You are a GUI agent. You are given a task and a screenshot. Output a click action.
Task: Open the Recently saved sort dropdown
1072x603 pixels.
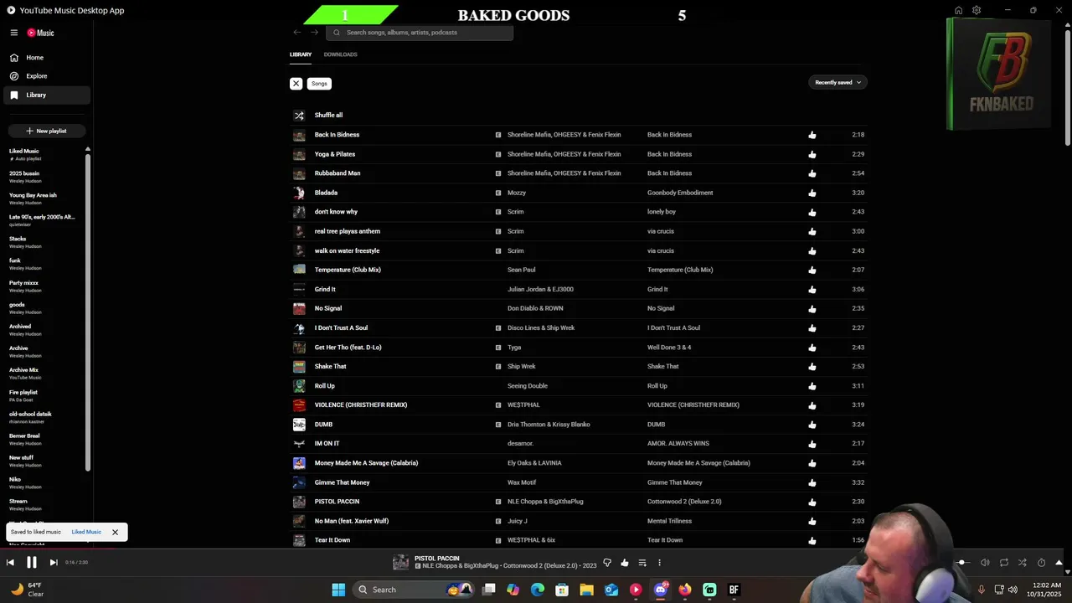click(x=837, y=82)
